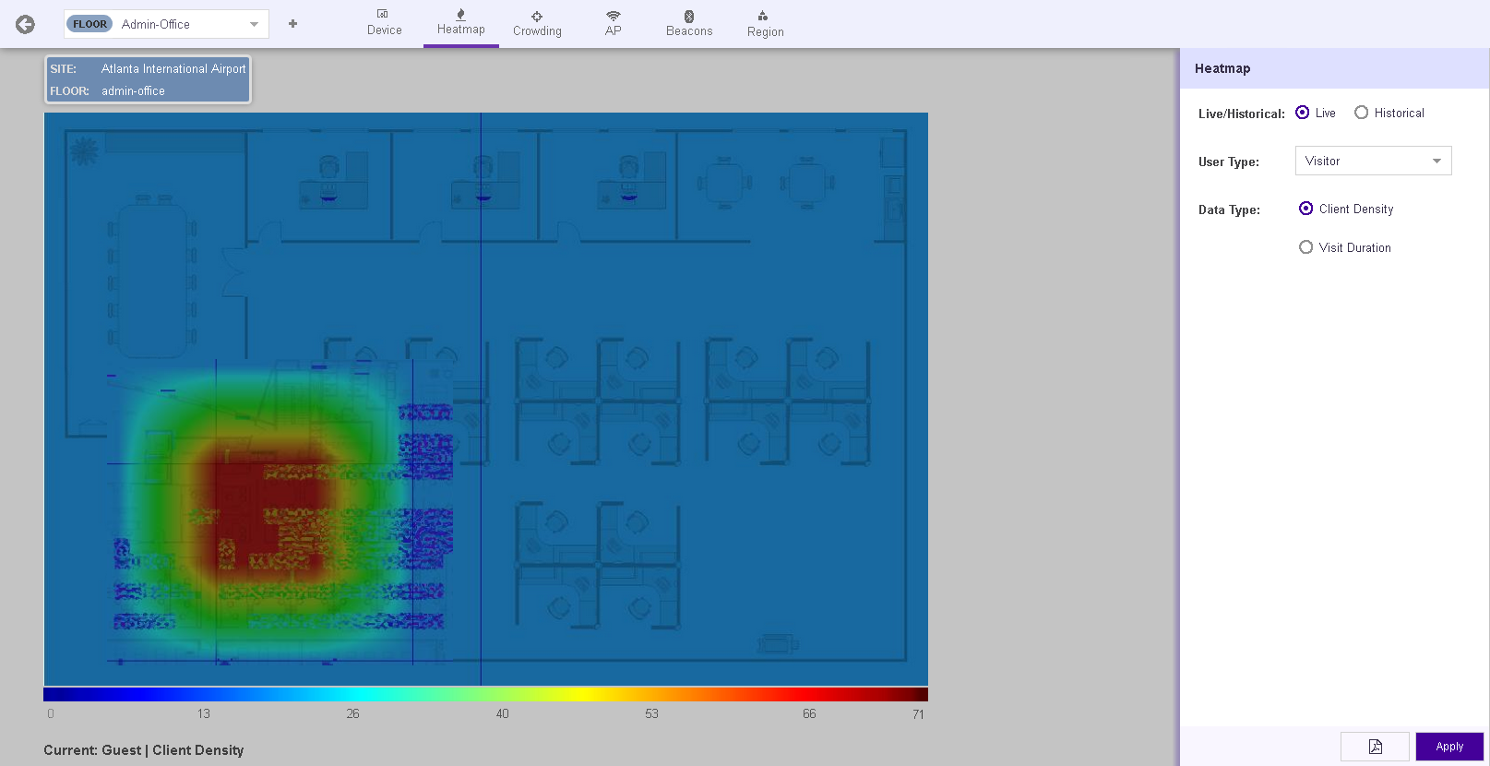Click the site and floor info box
This screenshot has height=766, width=1490.
[x=148, y=80]
